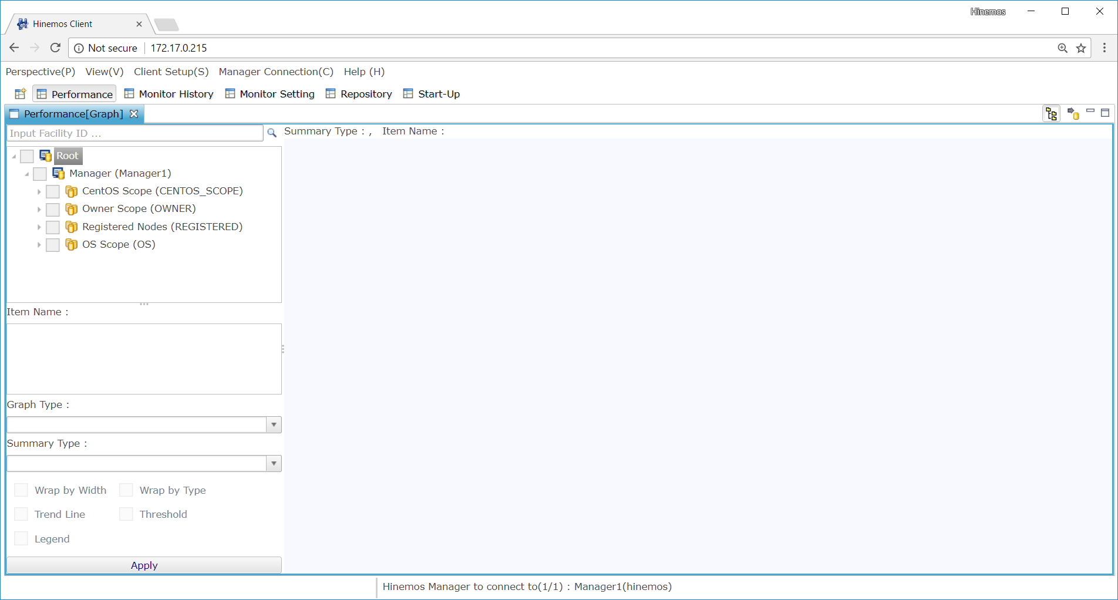Close the Performance[Graph] view tab

click(x=134, y=114)
